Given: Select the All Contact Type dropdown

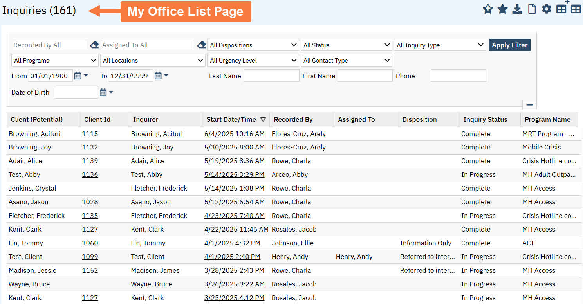Looking at the screenshot, I should 346,60.
